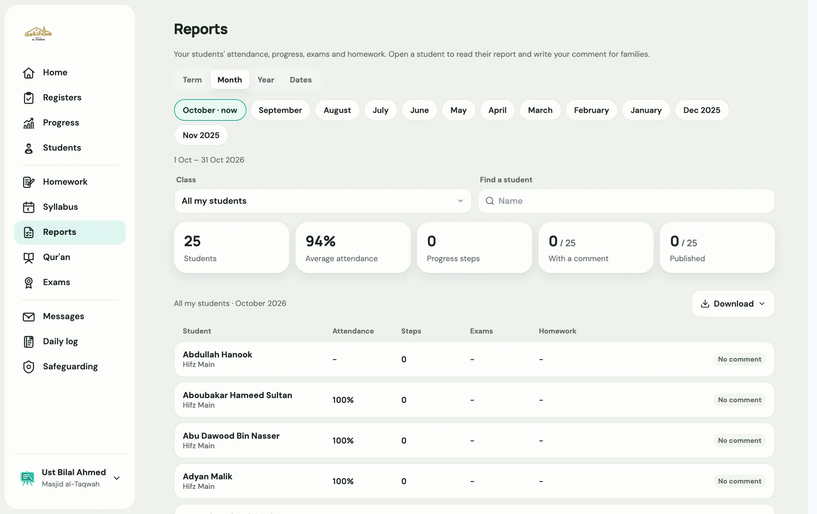Viewport: 817px width, 514px height.
Task: Pick the May month chip
Action: (458, 110)
